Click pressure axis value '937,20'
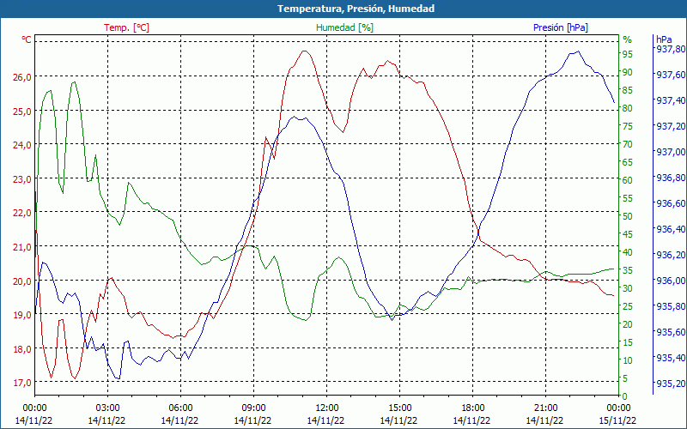Image resolution: width=687 pixels, height=429 pixels. click(671, 126)
